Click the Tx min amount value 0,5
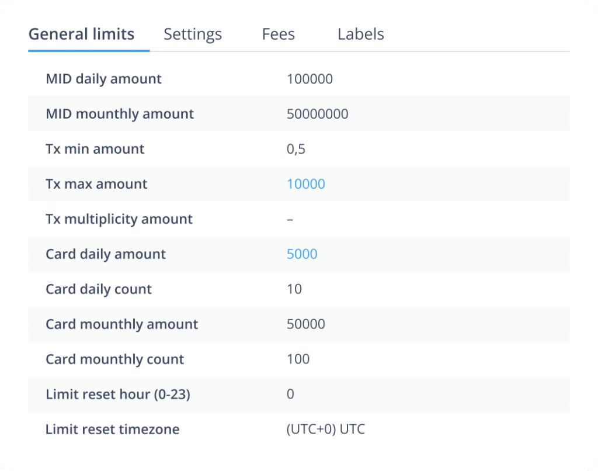The height and width of the screenshot is (471, 598). tap(296, 149)
